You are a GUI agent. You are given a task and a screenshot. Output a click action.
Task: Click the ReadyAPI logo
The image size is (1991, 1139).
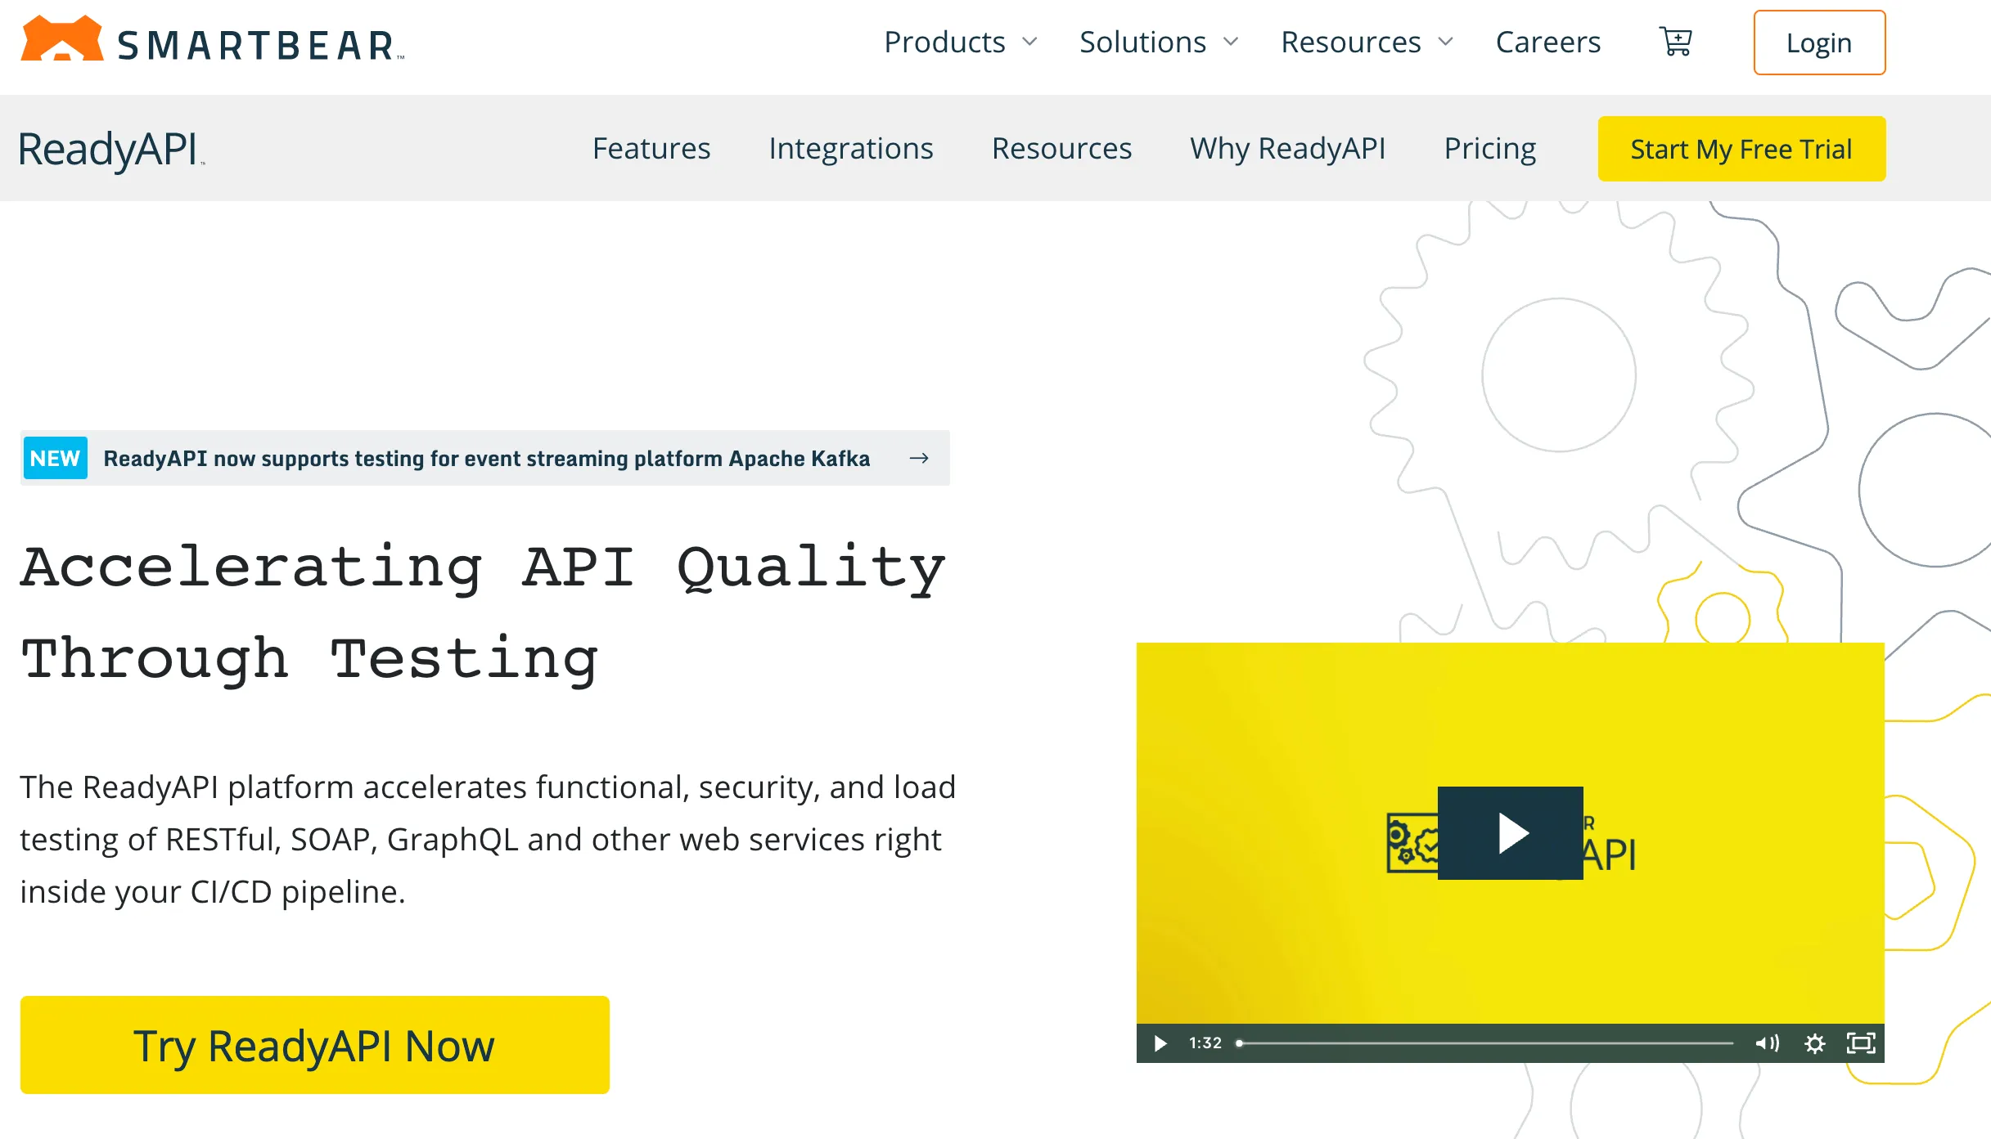coord(109,149)
